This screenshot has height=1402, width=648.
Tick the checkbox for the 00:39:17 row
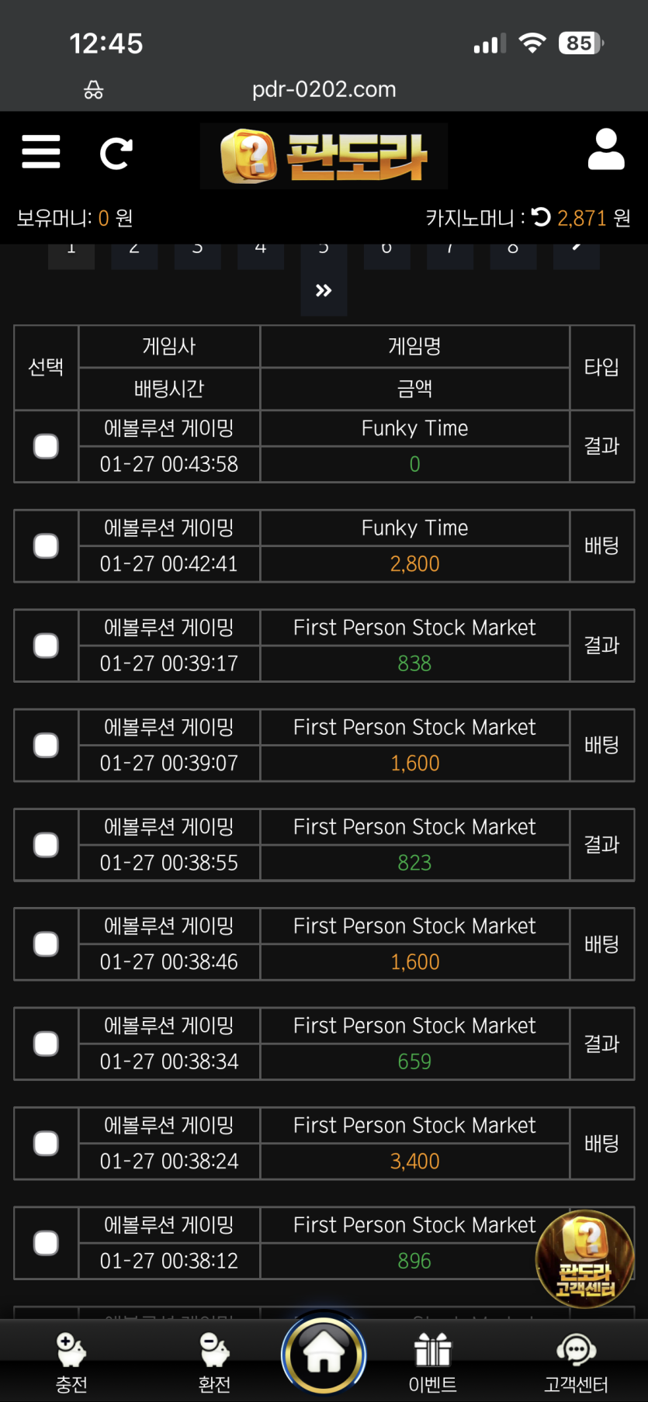[47, 646]
